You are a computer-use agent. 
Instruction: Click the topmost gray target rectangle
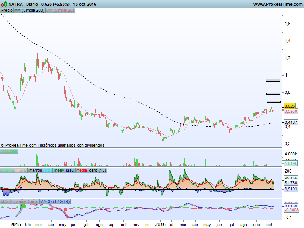(273, 80)
